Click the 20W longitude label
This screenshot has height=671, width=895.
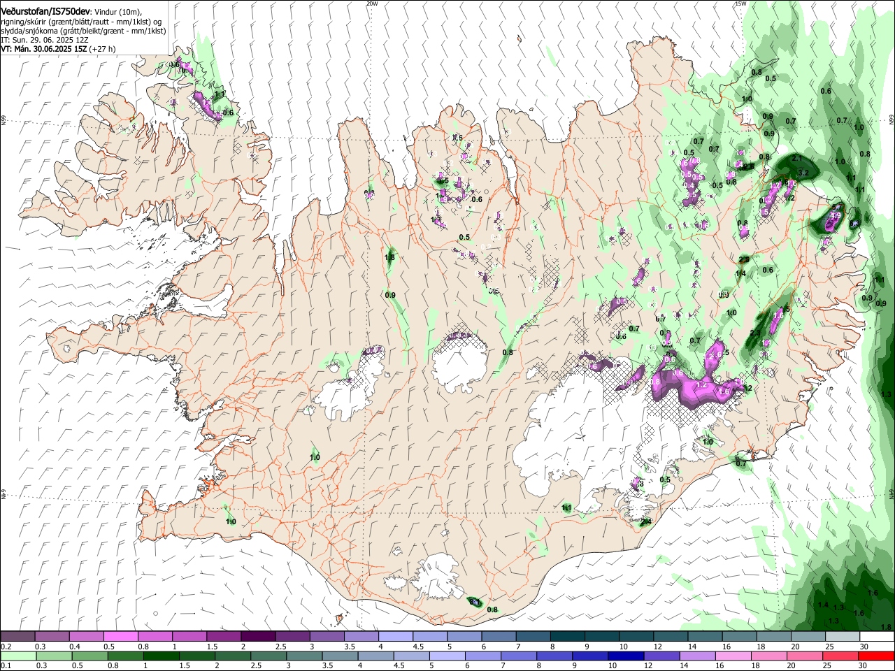(372, 3)
